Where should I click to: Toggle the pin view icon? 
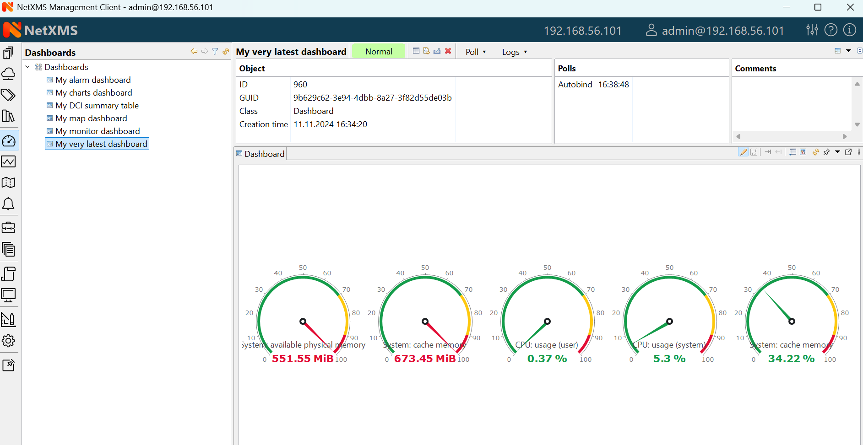click(826, 152)
